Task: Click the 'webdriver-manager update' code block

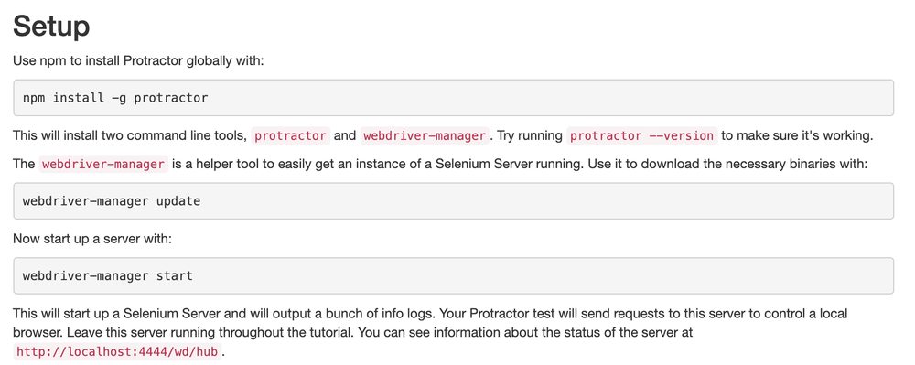Action: pyautogui.click(x=454, y=201)
